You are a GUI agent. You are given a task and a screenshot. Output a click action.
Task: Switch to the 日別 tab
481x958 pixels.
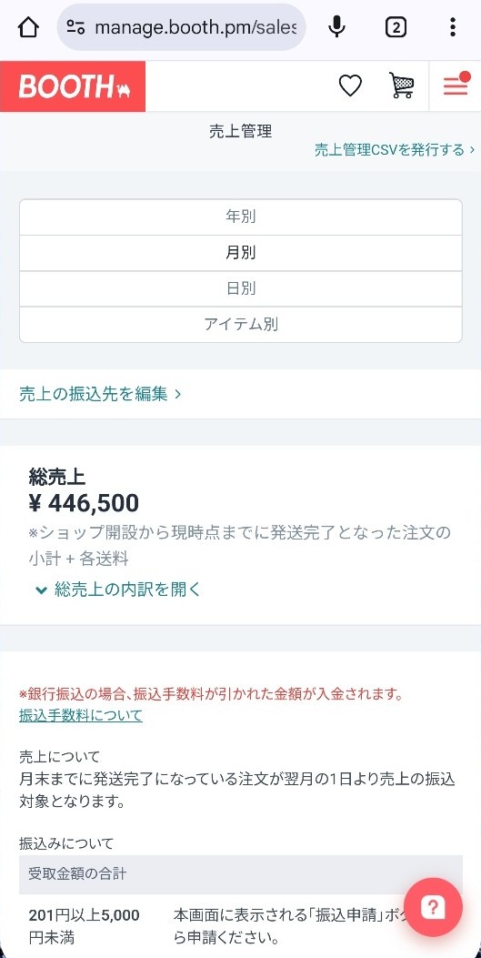pos(240,288)
